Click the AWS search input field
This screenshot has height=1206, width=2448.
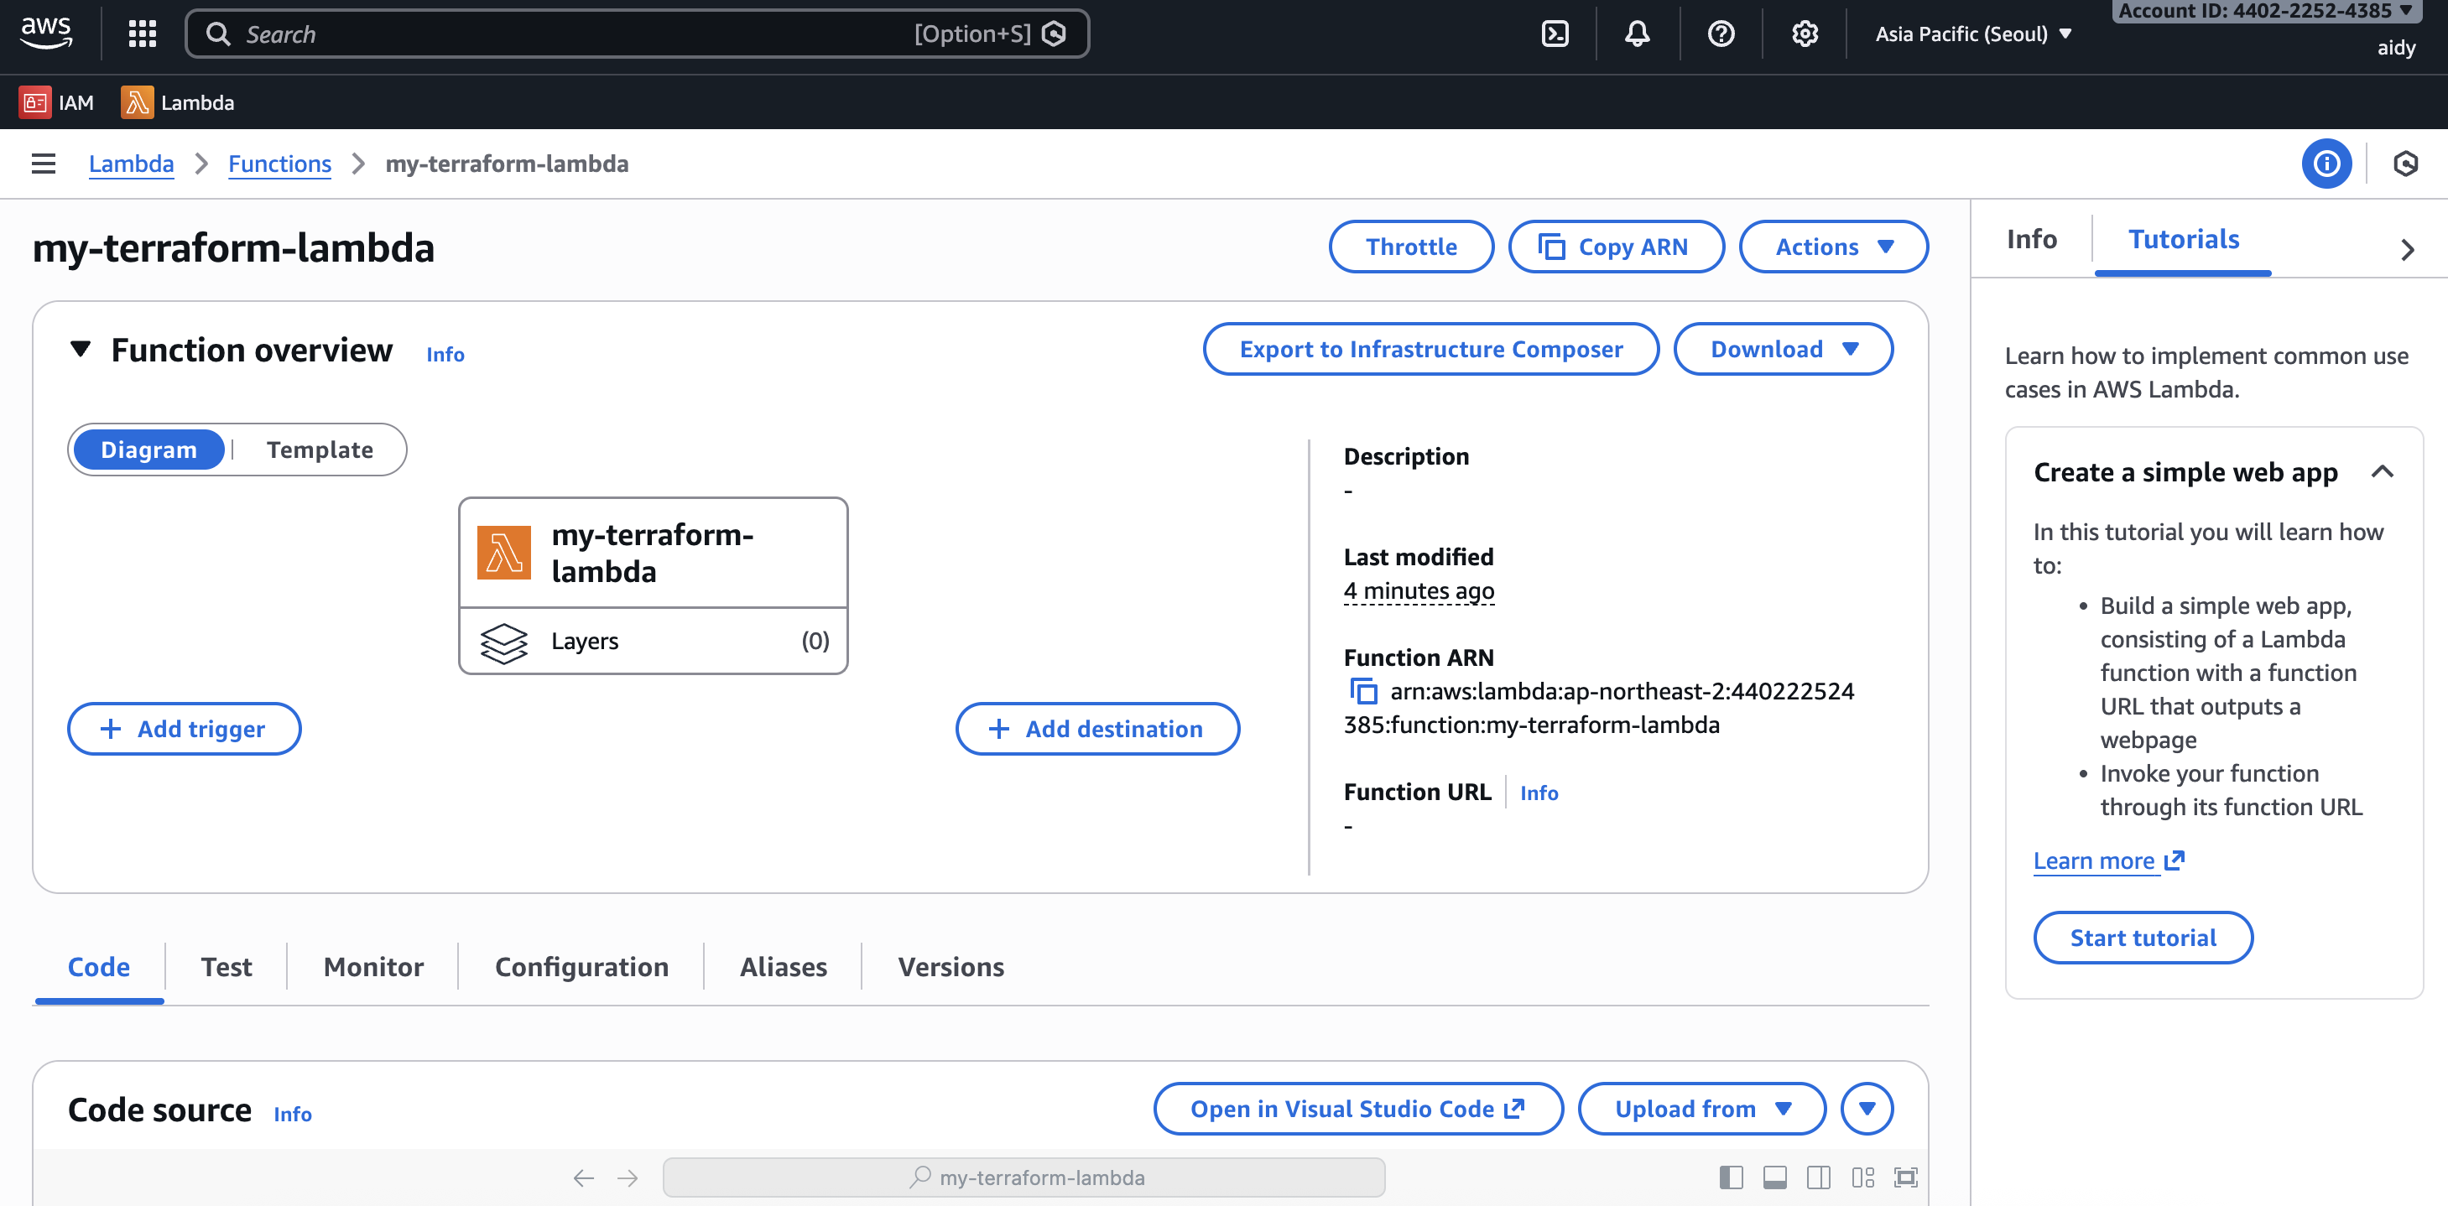point(570,34)
